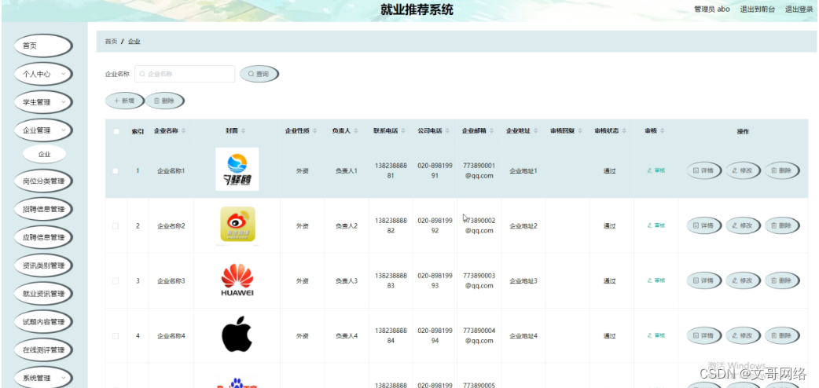Focus the 企业名称 search input field

pyautogui.click(x=185, y=74)
